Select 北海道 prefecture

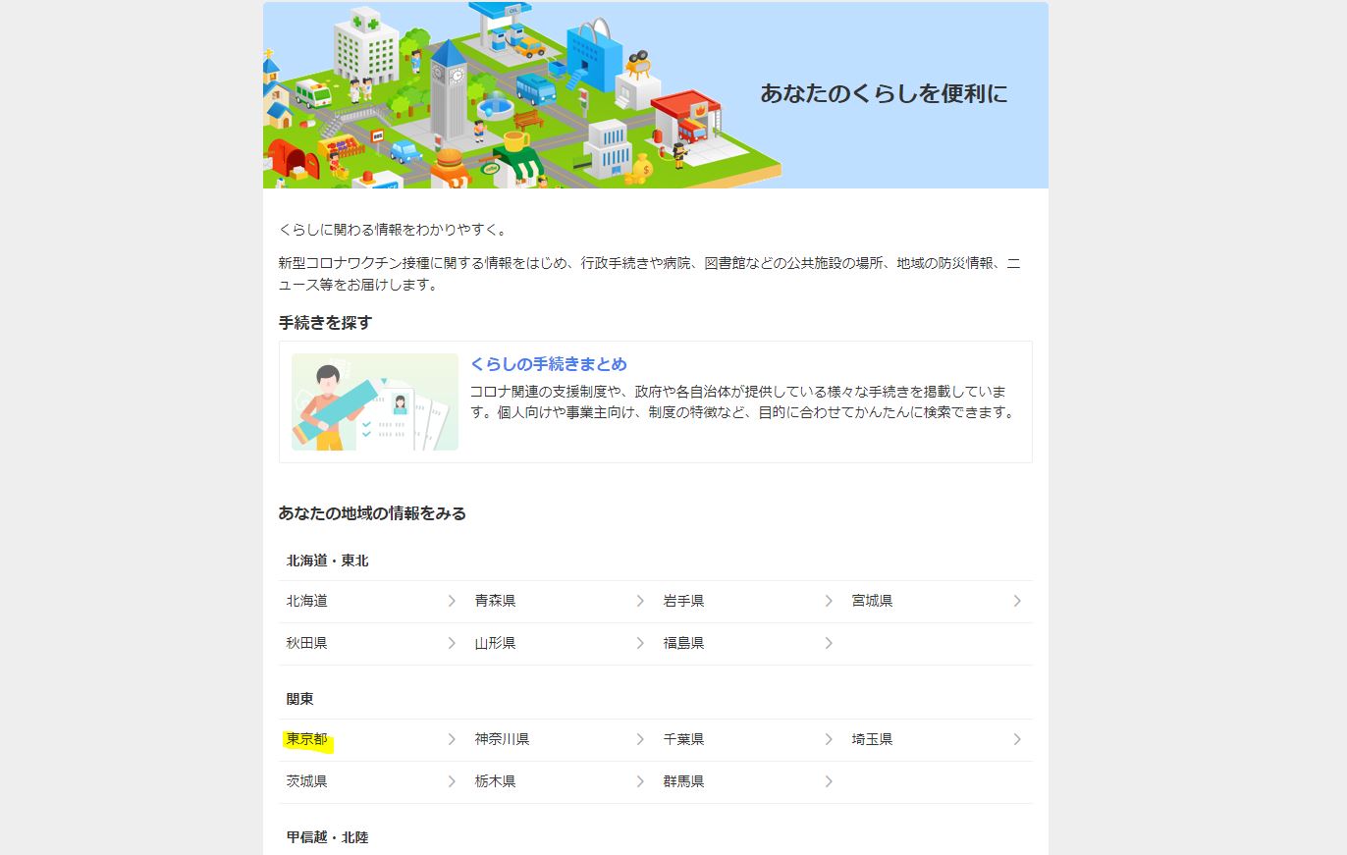pos(307,601)
